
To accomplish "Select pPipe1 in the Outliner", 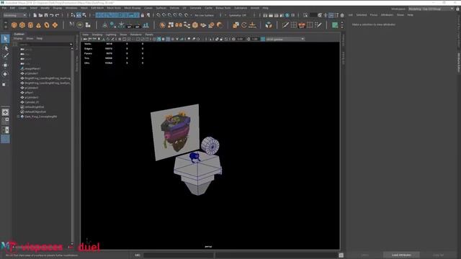I will pyautogui.click(x=29, y=93).
